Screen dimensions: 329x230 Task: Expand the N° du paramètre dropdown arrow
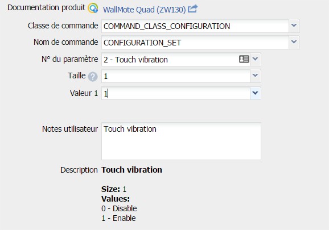256,59
